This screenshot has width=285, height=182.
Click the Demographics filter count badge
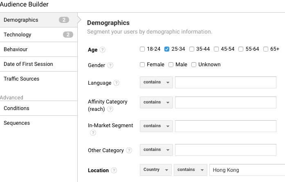pyautogui.click(x=64, y=20)
